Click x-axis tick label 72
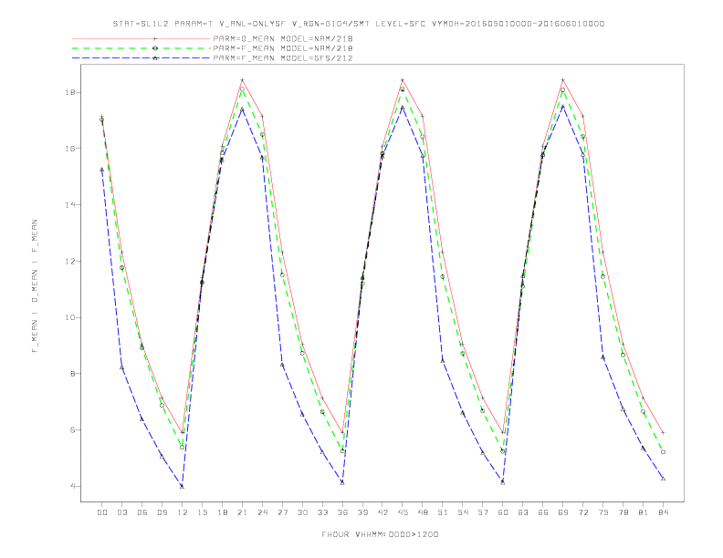This screenshot has height=558, width=723. pyautogui.click(x=582, y=512)
